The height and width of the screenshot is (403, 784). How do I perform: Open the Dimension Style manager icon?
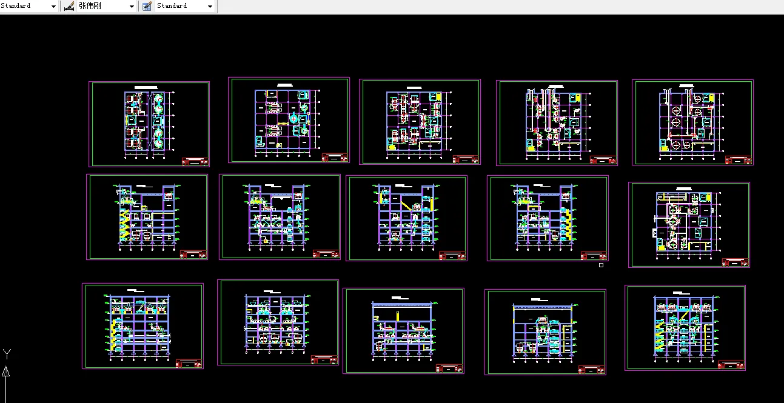[69, 6]
